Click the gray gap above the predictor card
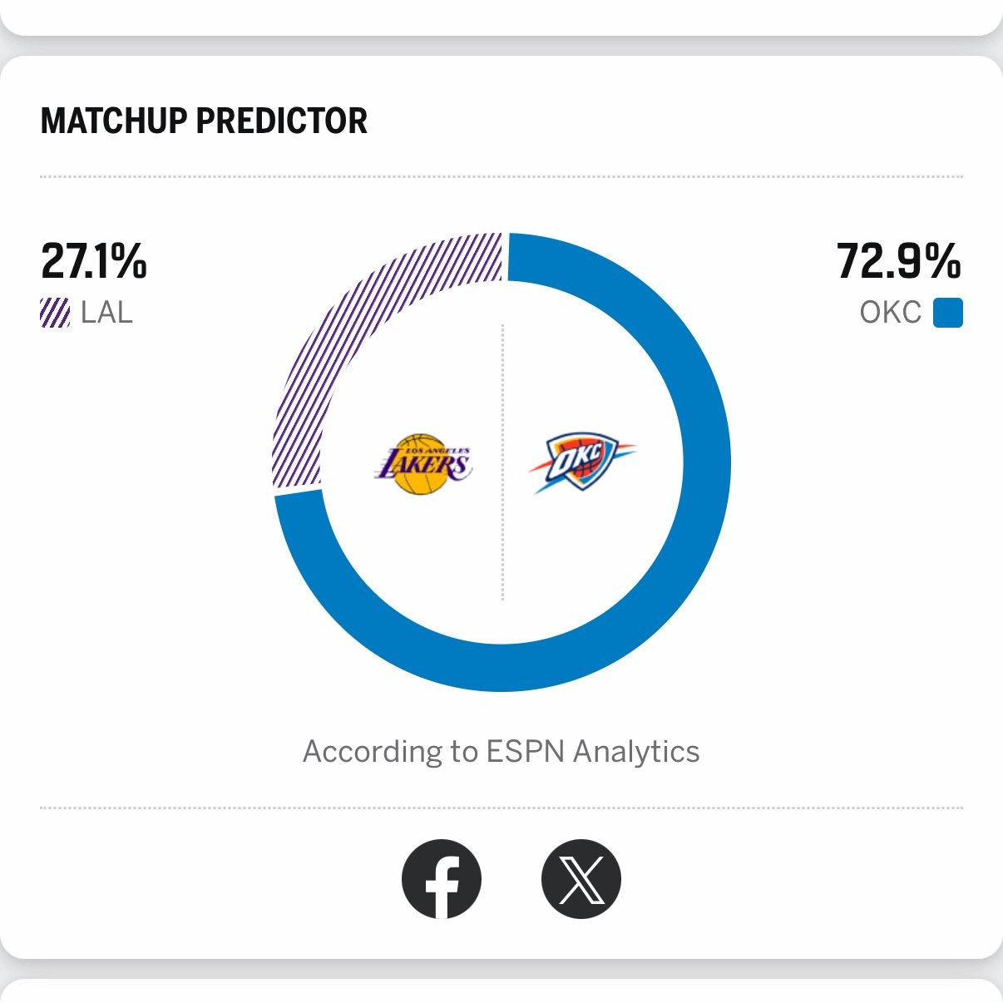1003x1003 pixels. (x=501, y=46)
